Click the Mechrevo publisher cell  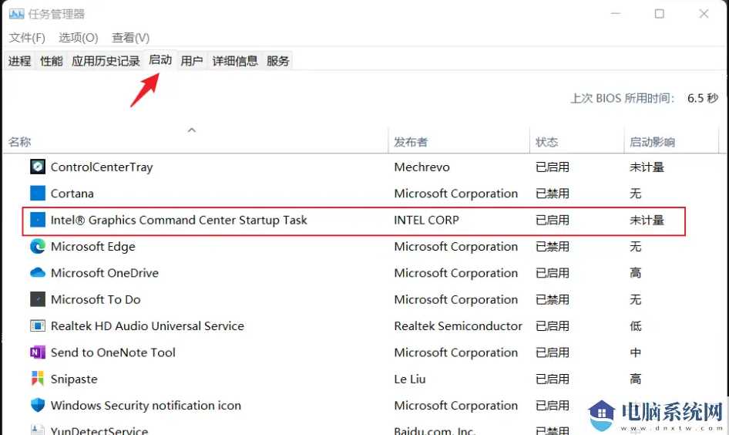pyautogui.click(x=422, y=167)
